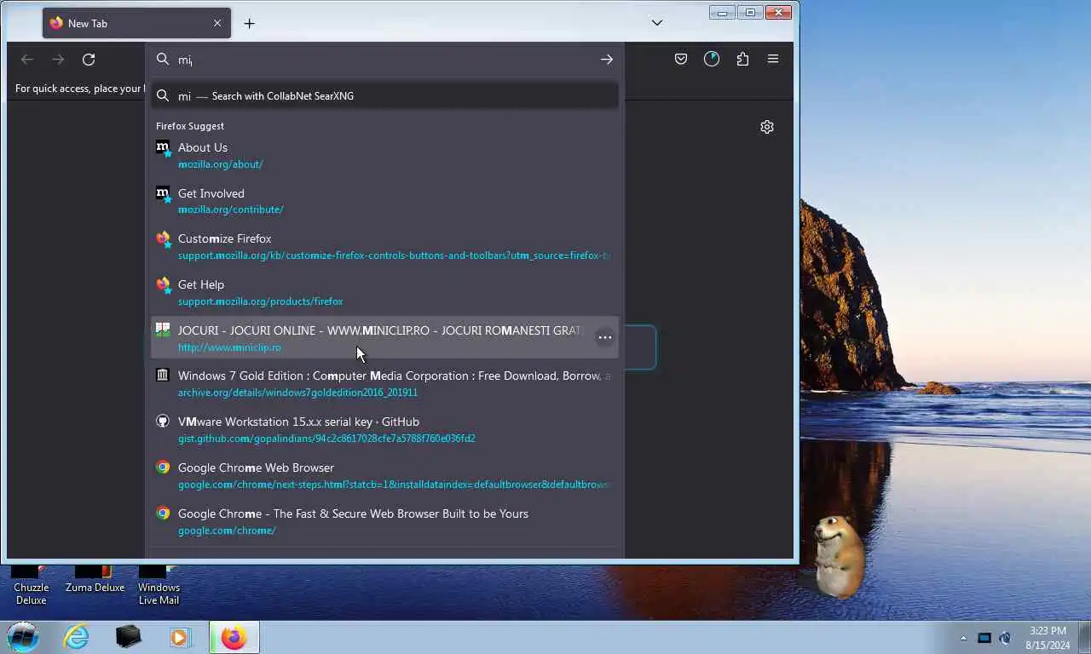Reload the page with the refresh icon
This screenshot has width=1091, height=654.
pos(89,60)
